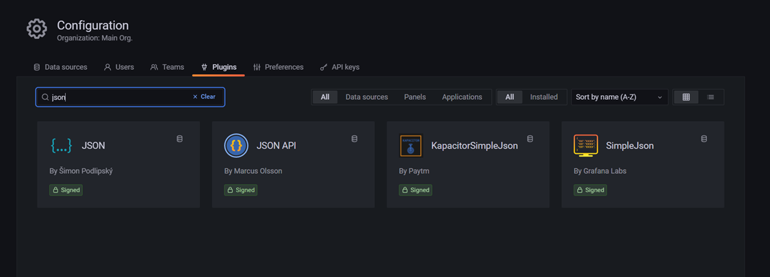Filter plugins by Panels type
The image size is (770, 277).
[415, 97]
